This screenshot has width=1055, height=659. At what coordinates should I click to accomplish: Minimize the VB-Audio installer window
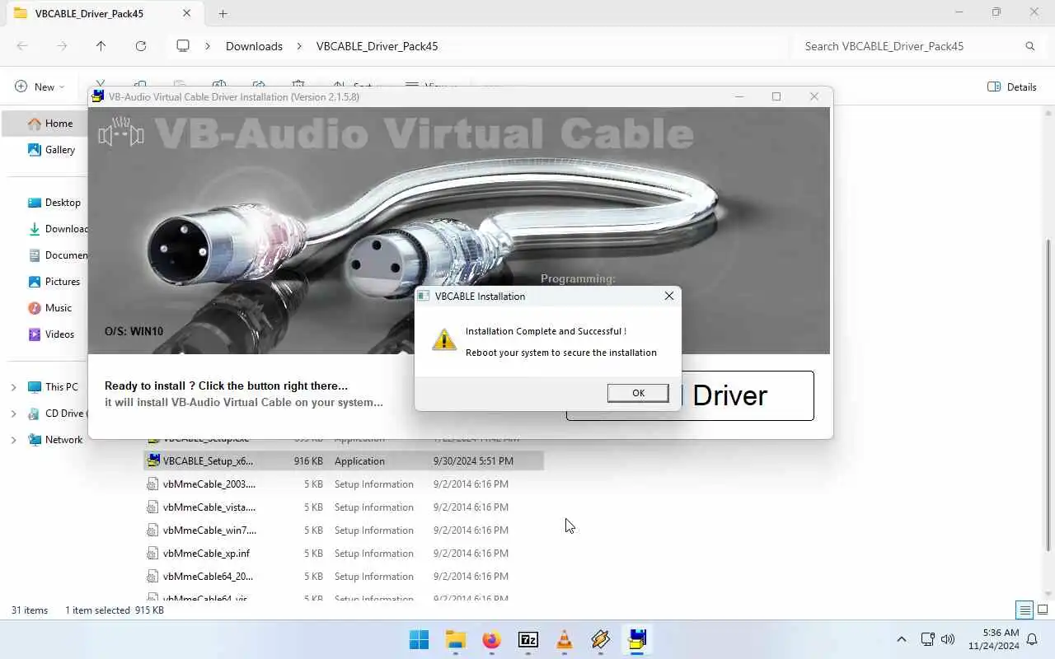(738, 96)
